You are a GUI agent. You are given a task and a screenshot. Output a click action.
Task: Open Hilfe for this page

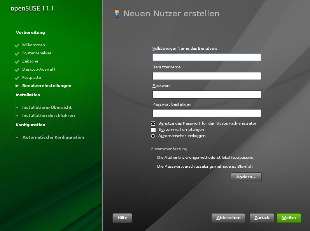[x=123, y=218]
